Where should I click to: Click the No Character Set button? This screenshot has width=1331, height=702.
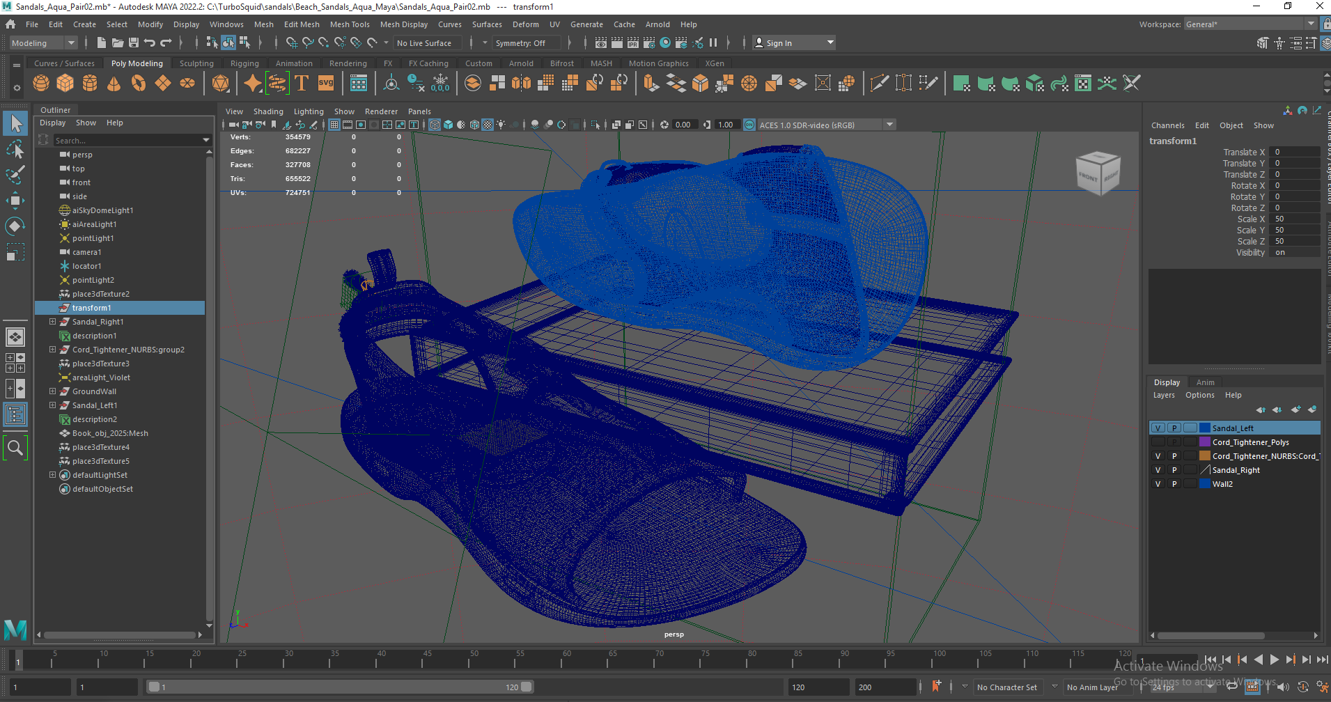1008,687
